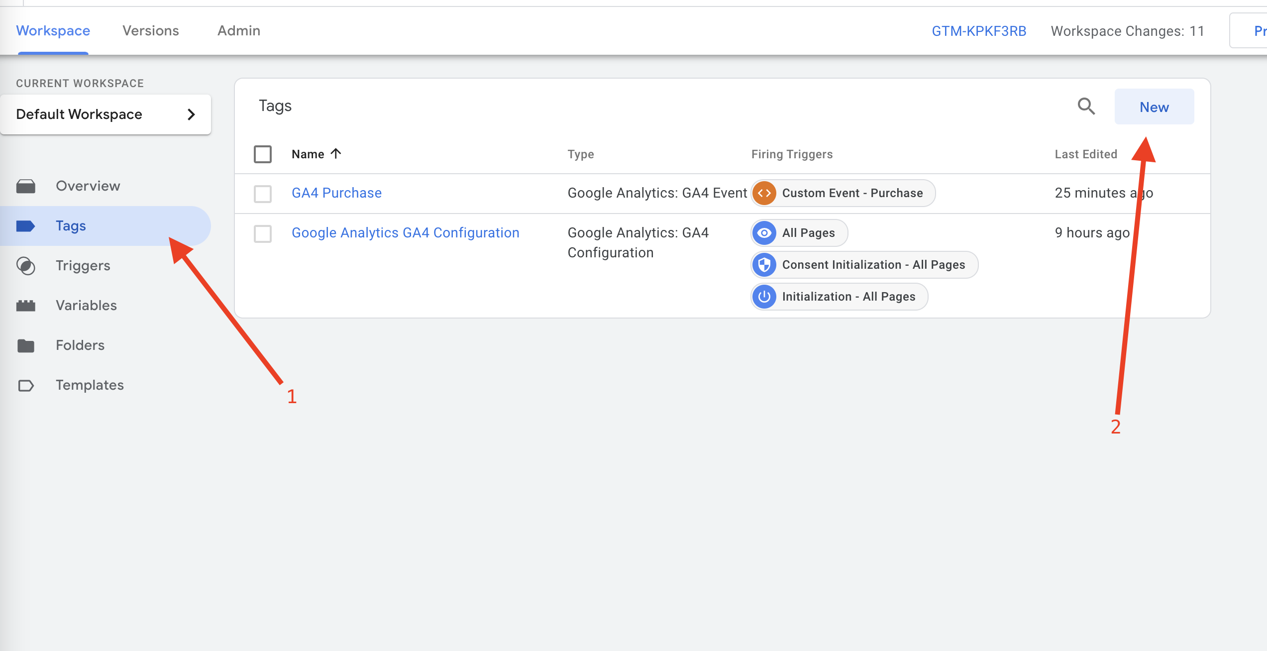Click the Initialization power icon
The height and width of the screenshot is (651, 1267).
tap(764, 297)
